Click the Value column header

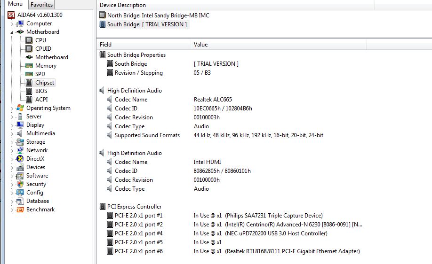[278, 45]
